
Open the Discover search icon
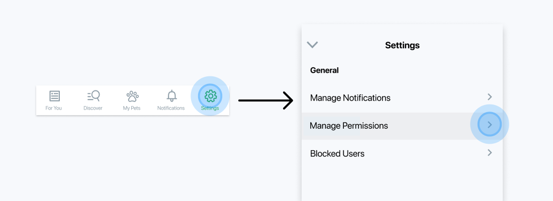point(93,95)
